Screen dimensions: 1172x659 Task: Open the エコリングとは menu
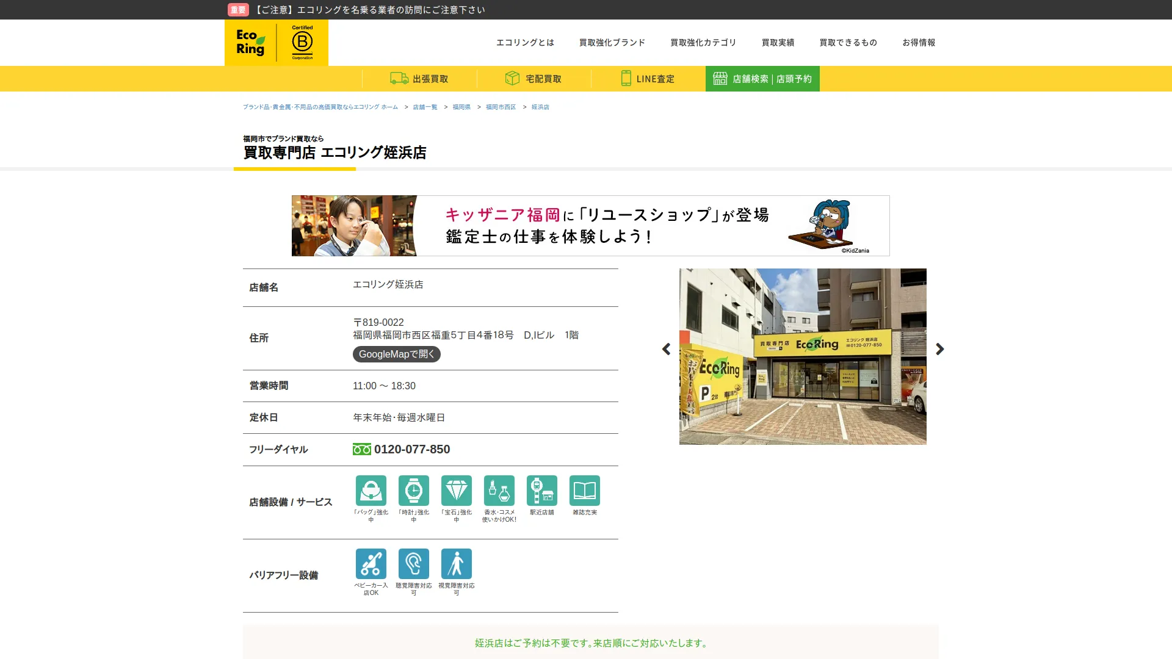(525, 43)
